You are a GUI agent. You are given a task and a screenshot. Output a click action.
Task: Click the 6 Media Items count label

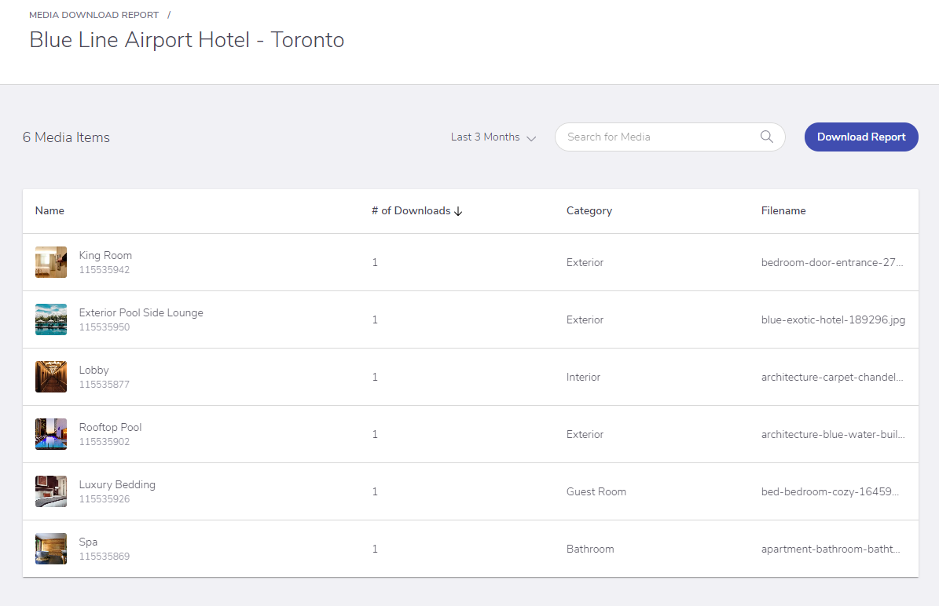(66, 137)
